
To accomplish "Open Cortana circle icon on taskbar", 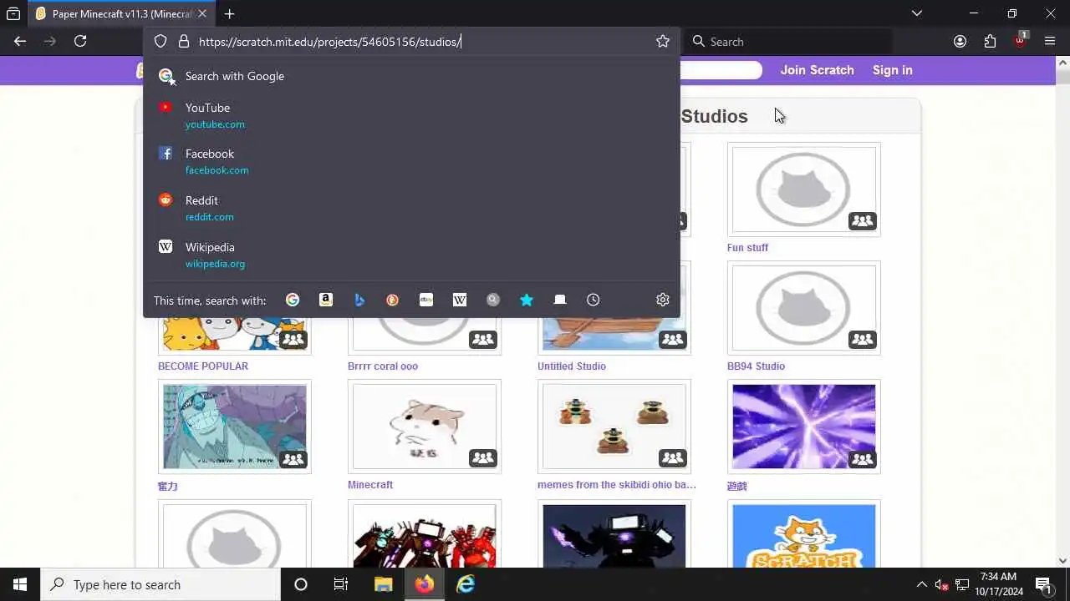I will (301, 584).
